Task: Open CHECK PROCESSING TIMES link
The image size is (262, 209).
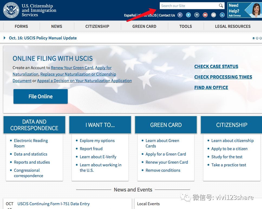Action: [223, 77]
